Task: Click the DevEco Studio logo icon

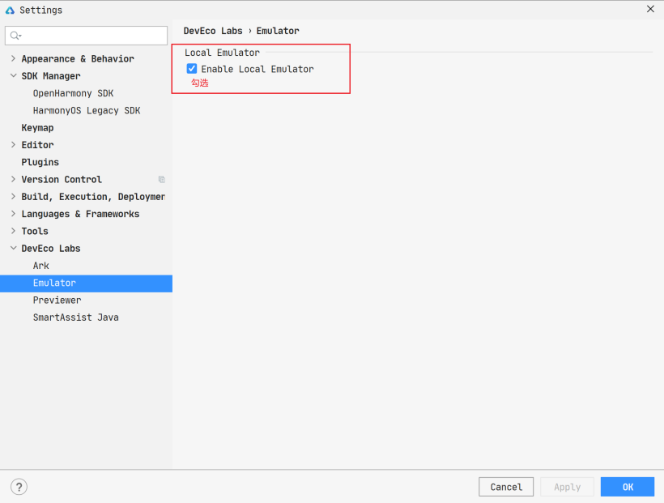Action: click(x=10, y=11)
